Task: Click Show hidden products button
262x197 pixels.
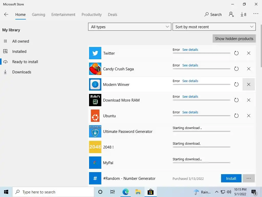Action: click(x=234, y=38)
